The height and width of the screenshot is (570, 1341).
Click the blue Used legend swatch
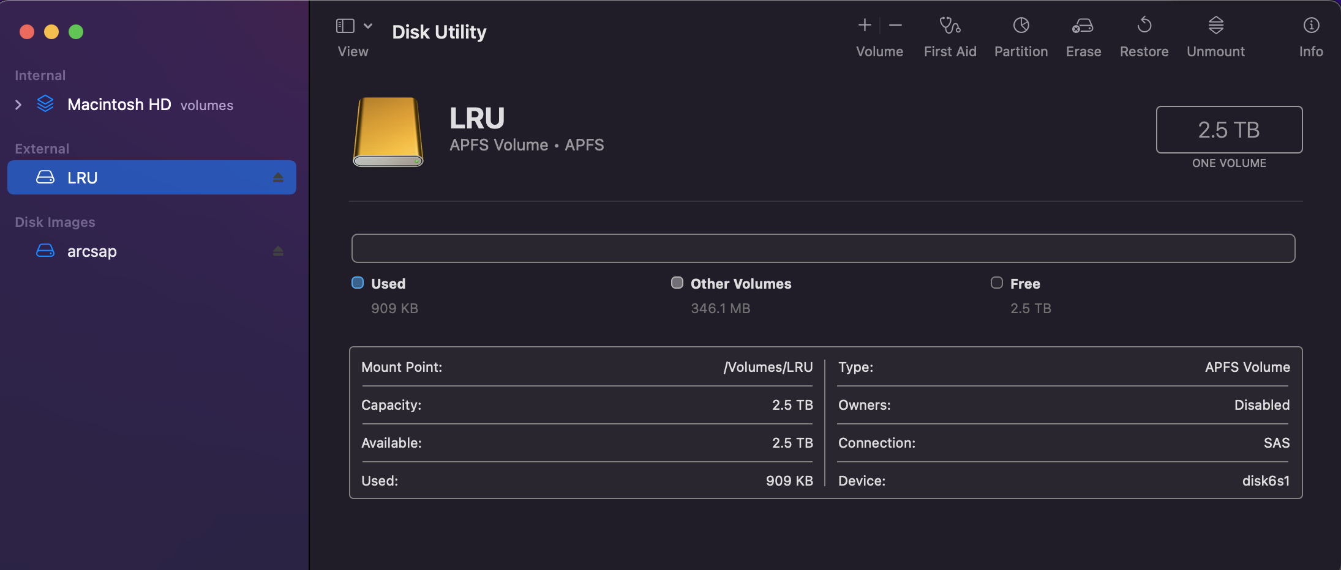point(358,283)
